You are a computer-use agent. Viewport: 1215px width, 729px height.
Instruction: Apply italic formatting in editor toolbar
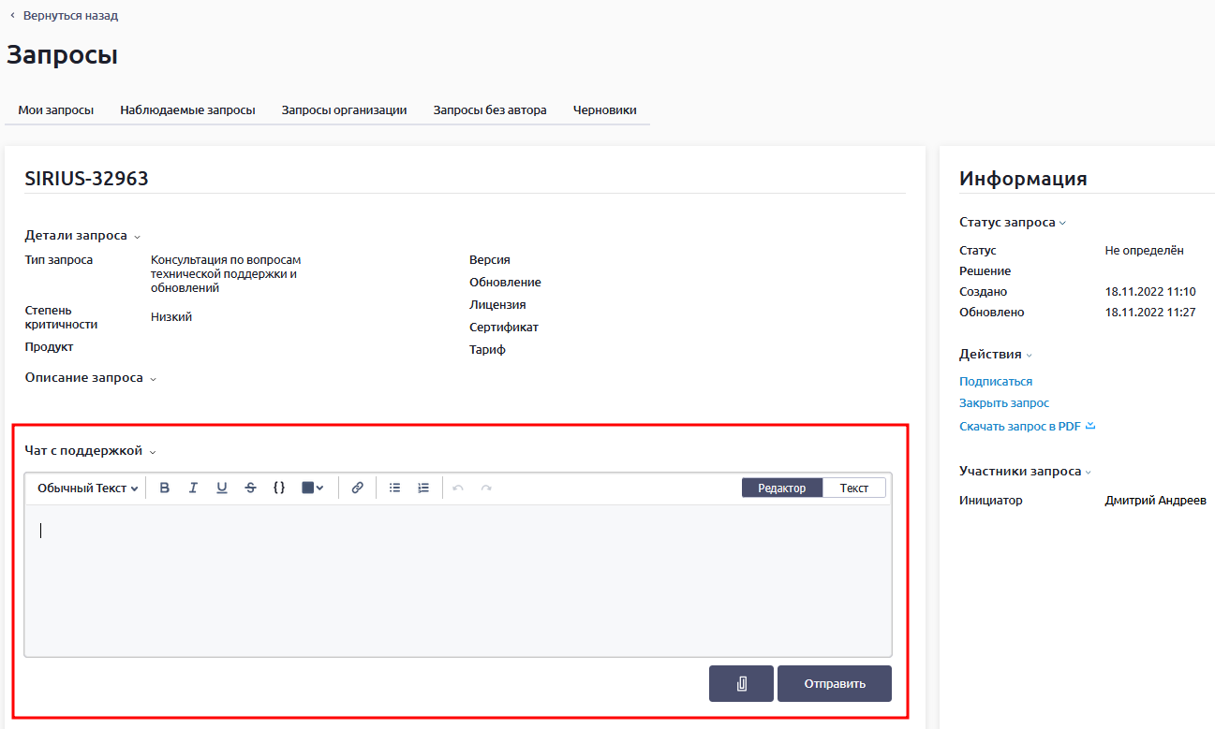pos(193,488)
